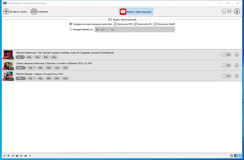
Task: Select 240p quality for Максим Олейников video
Action: pos(46,57)
